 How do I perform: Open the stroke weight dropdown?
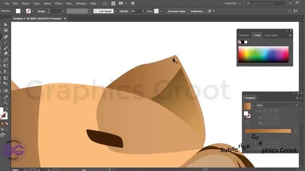tap(63, 11)
